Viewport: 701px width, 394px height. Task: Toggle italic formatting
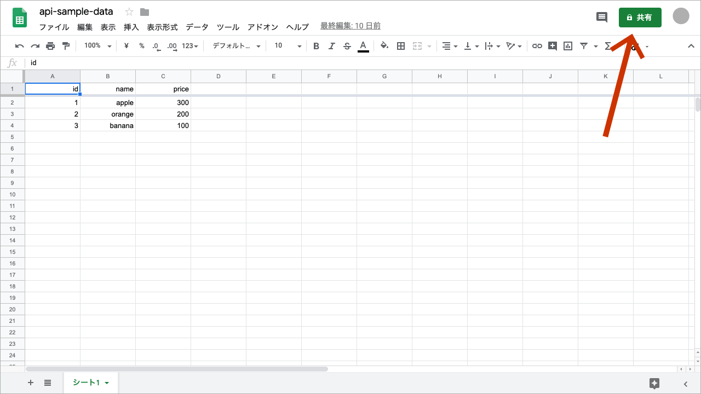[332, 46]
